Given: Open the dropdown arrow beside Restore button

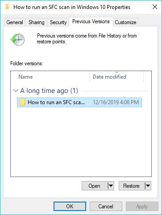Looking at the screenshot, I should click(x=148, y=185).
